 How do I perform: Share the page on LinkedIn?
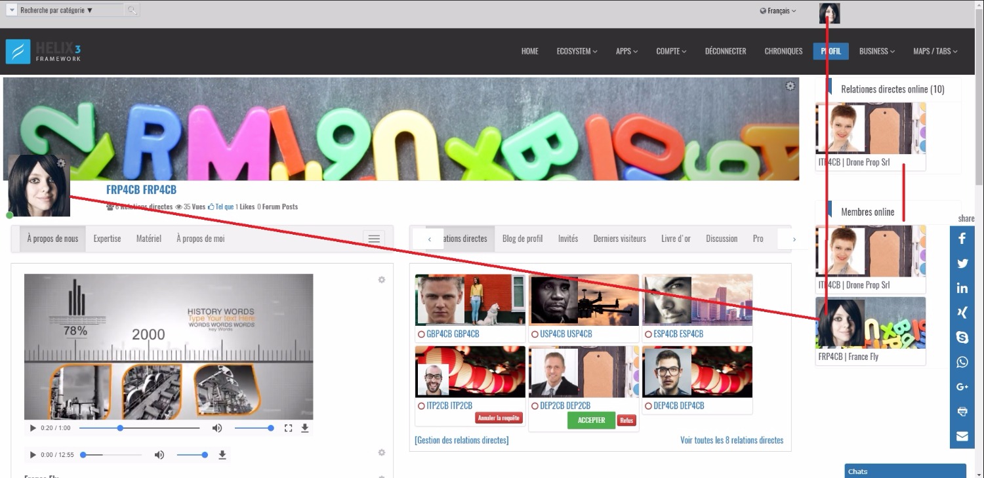962,288
